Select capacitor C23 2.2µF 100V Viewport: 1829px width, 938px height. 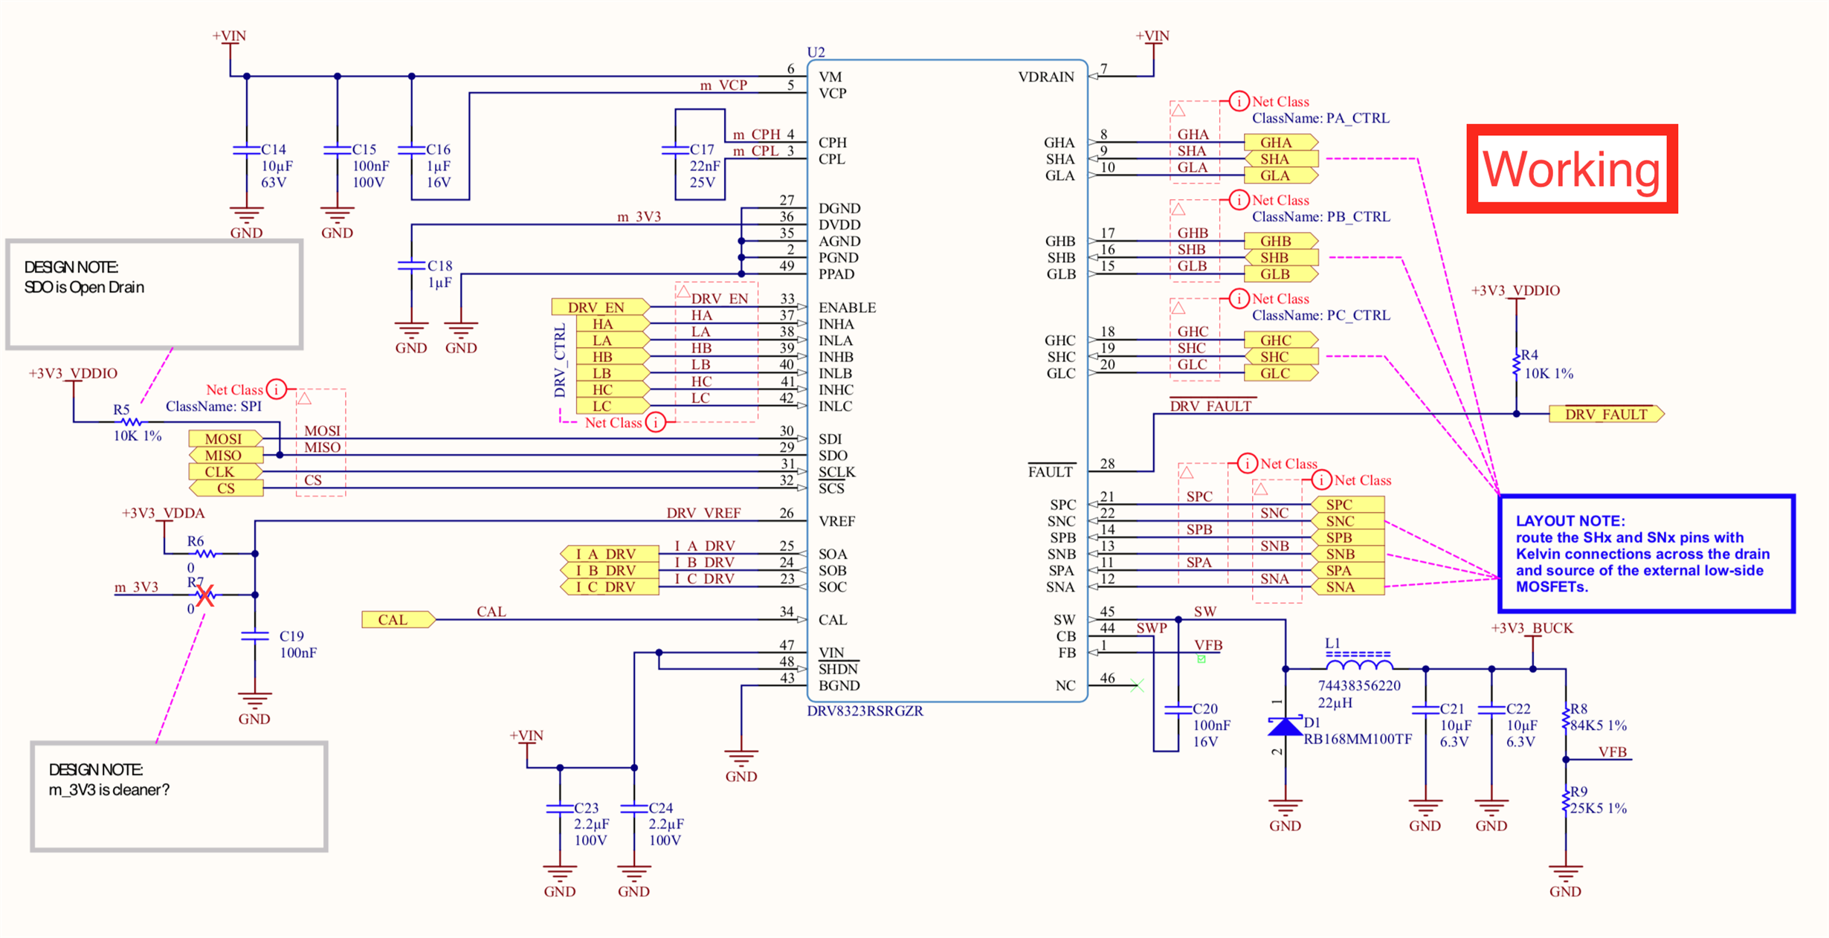560,809
